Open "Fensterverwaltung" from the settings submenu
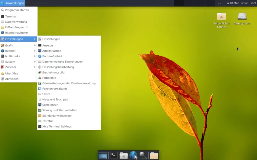The width and height of the screenshot is (257, 160). (54, 88)
